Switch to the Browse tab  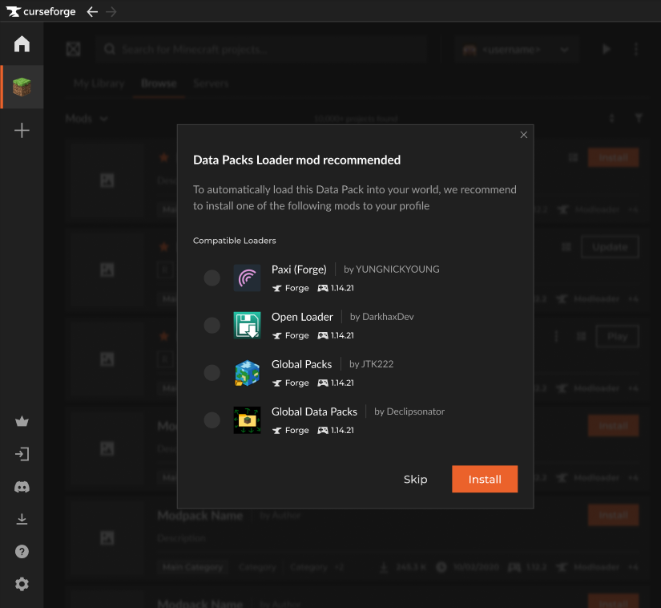pos(159,83)
